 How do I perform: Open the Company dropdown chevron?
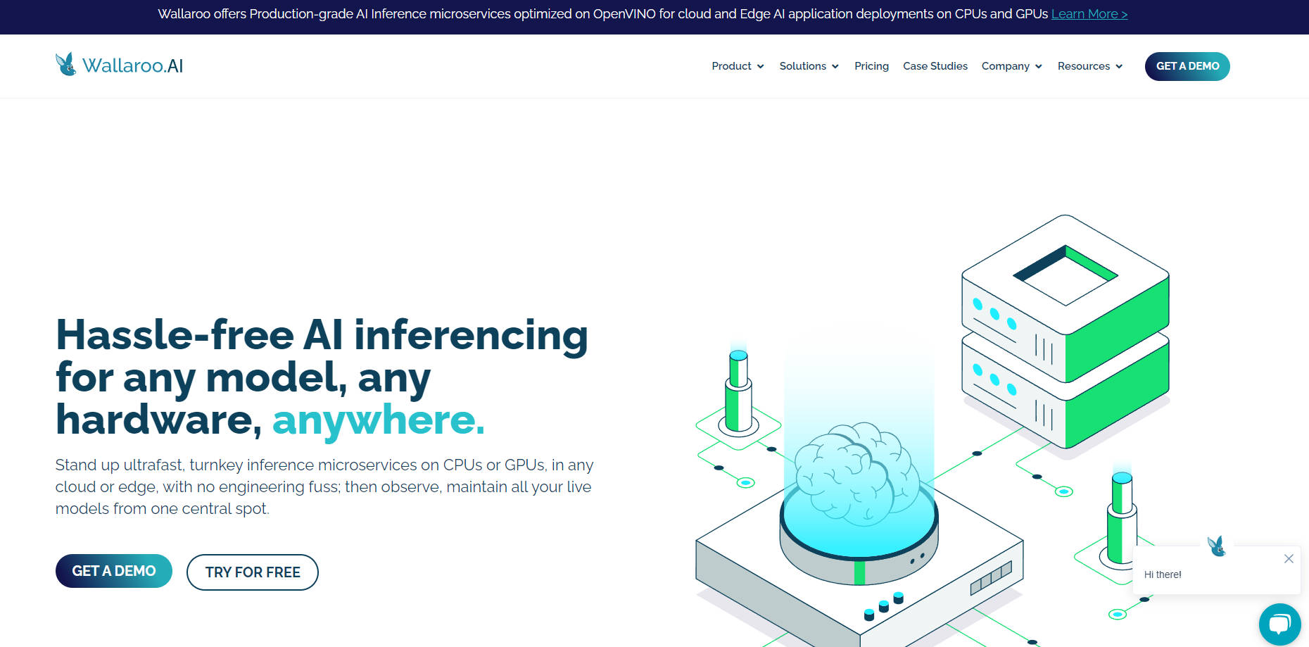(x=1038, y=66)
